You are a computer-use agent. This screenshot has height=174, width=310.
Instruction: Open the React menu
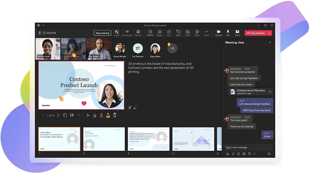pyautogui.click(x=178, y=33)
